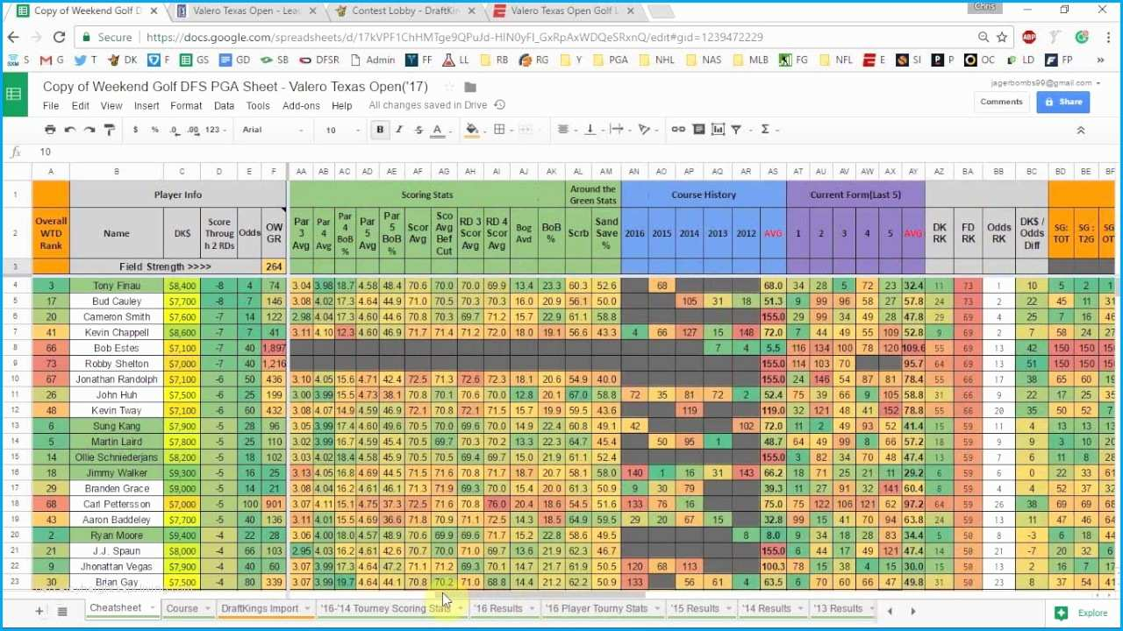Open the File menu

tap(51, 106)
